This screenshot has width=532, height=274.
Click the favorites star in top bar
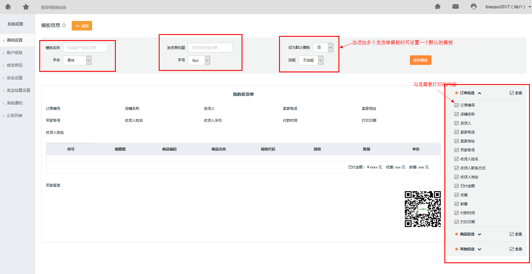click(26, 7)
